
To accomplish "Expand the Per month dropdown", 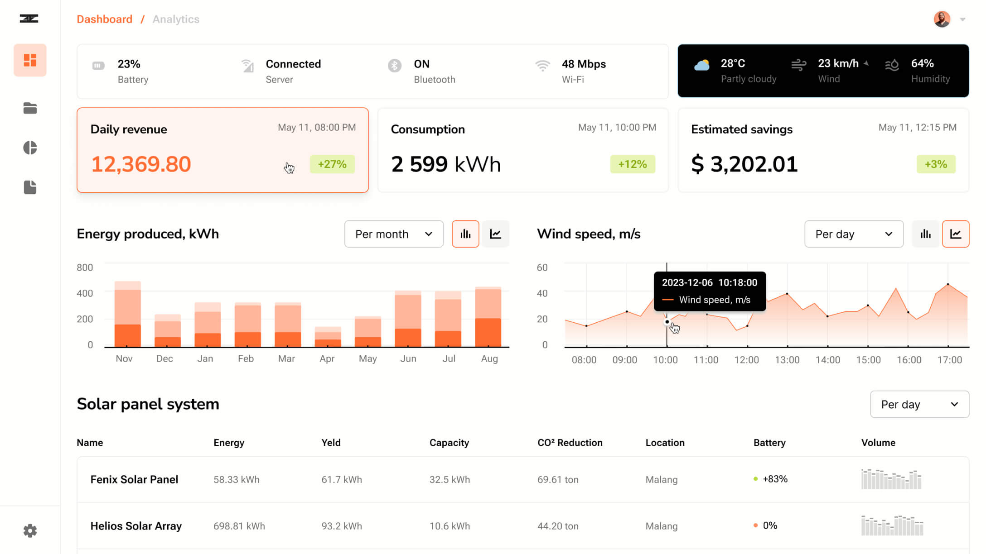I will coord(394,234).
